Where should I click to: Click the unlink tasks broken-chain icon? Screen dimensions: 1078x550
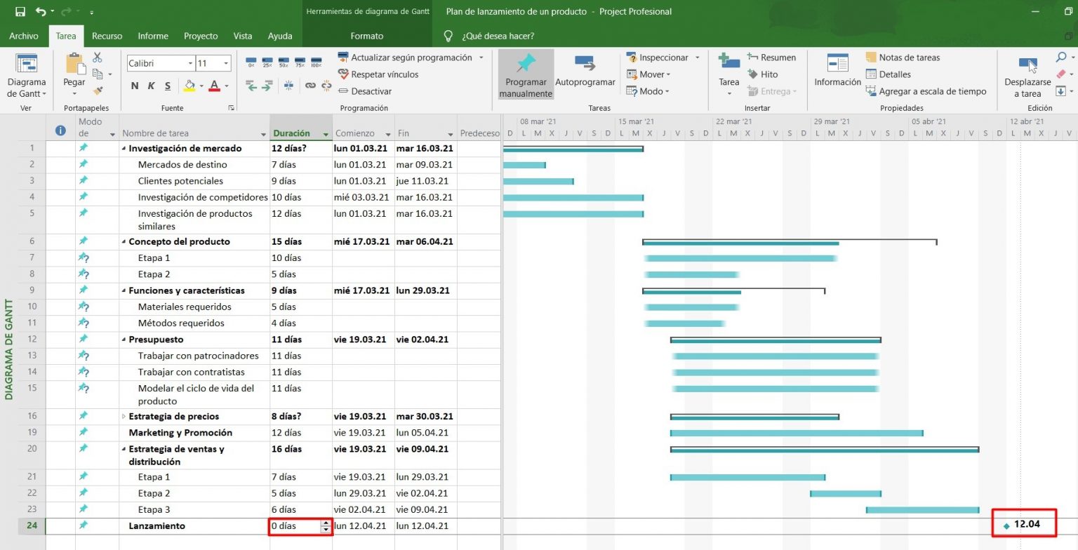tap(326, 86)
